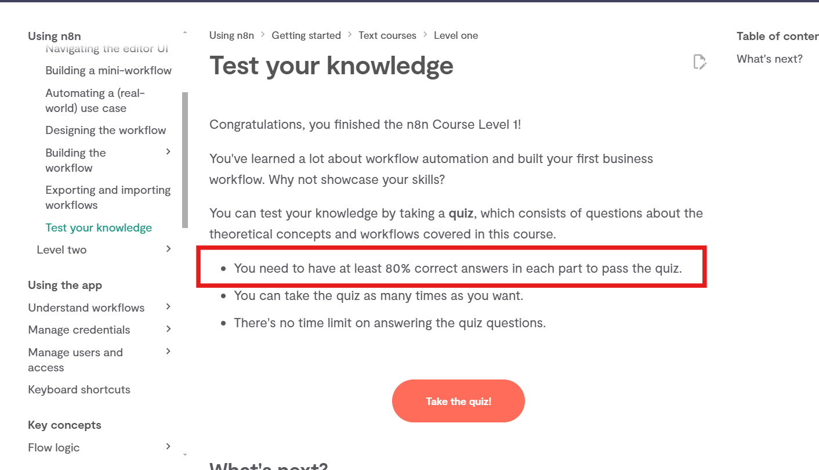
Task: Expand the Level two section
Action: 168,249
